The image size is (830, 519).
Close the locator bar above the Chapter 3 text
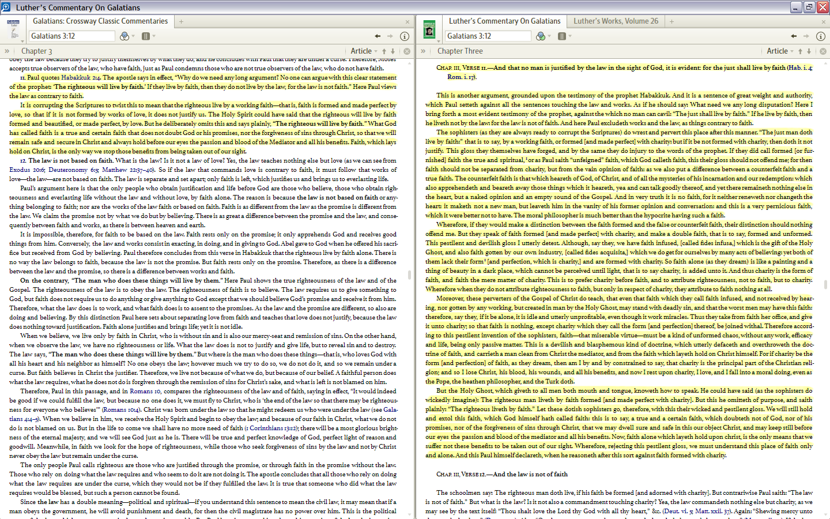tap(407, 51)
